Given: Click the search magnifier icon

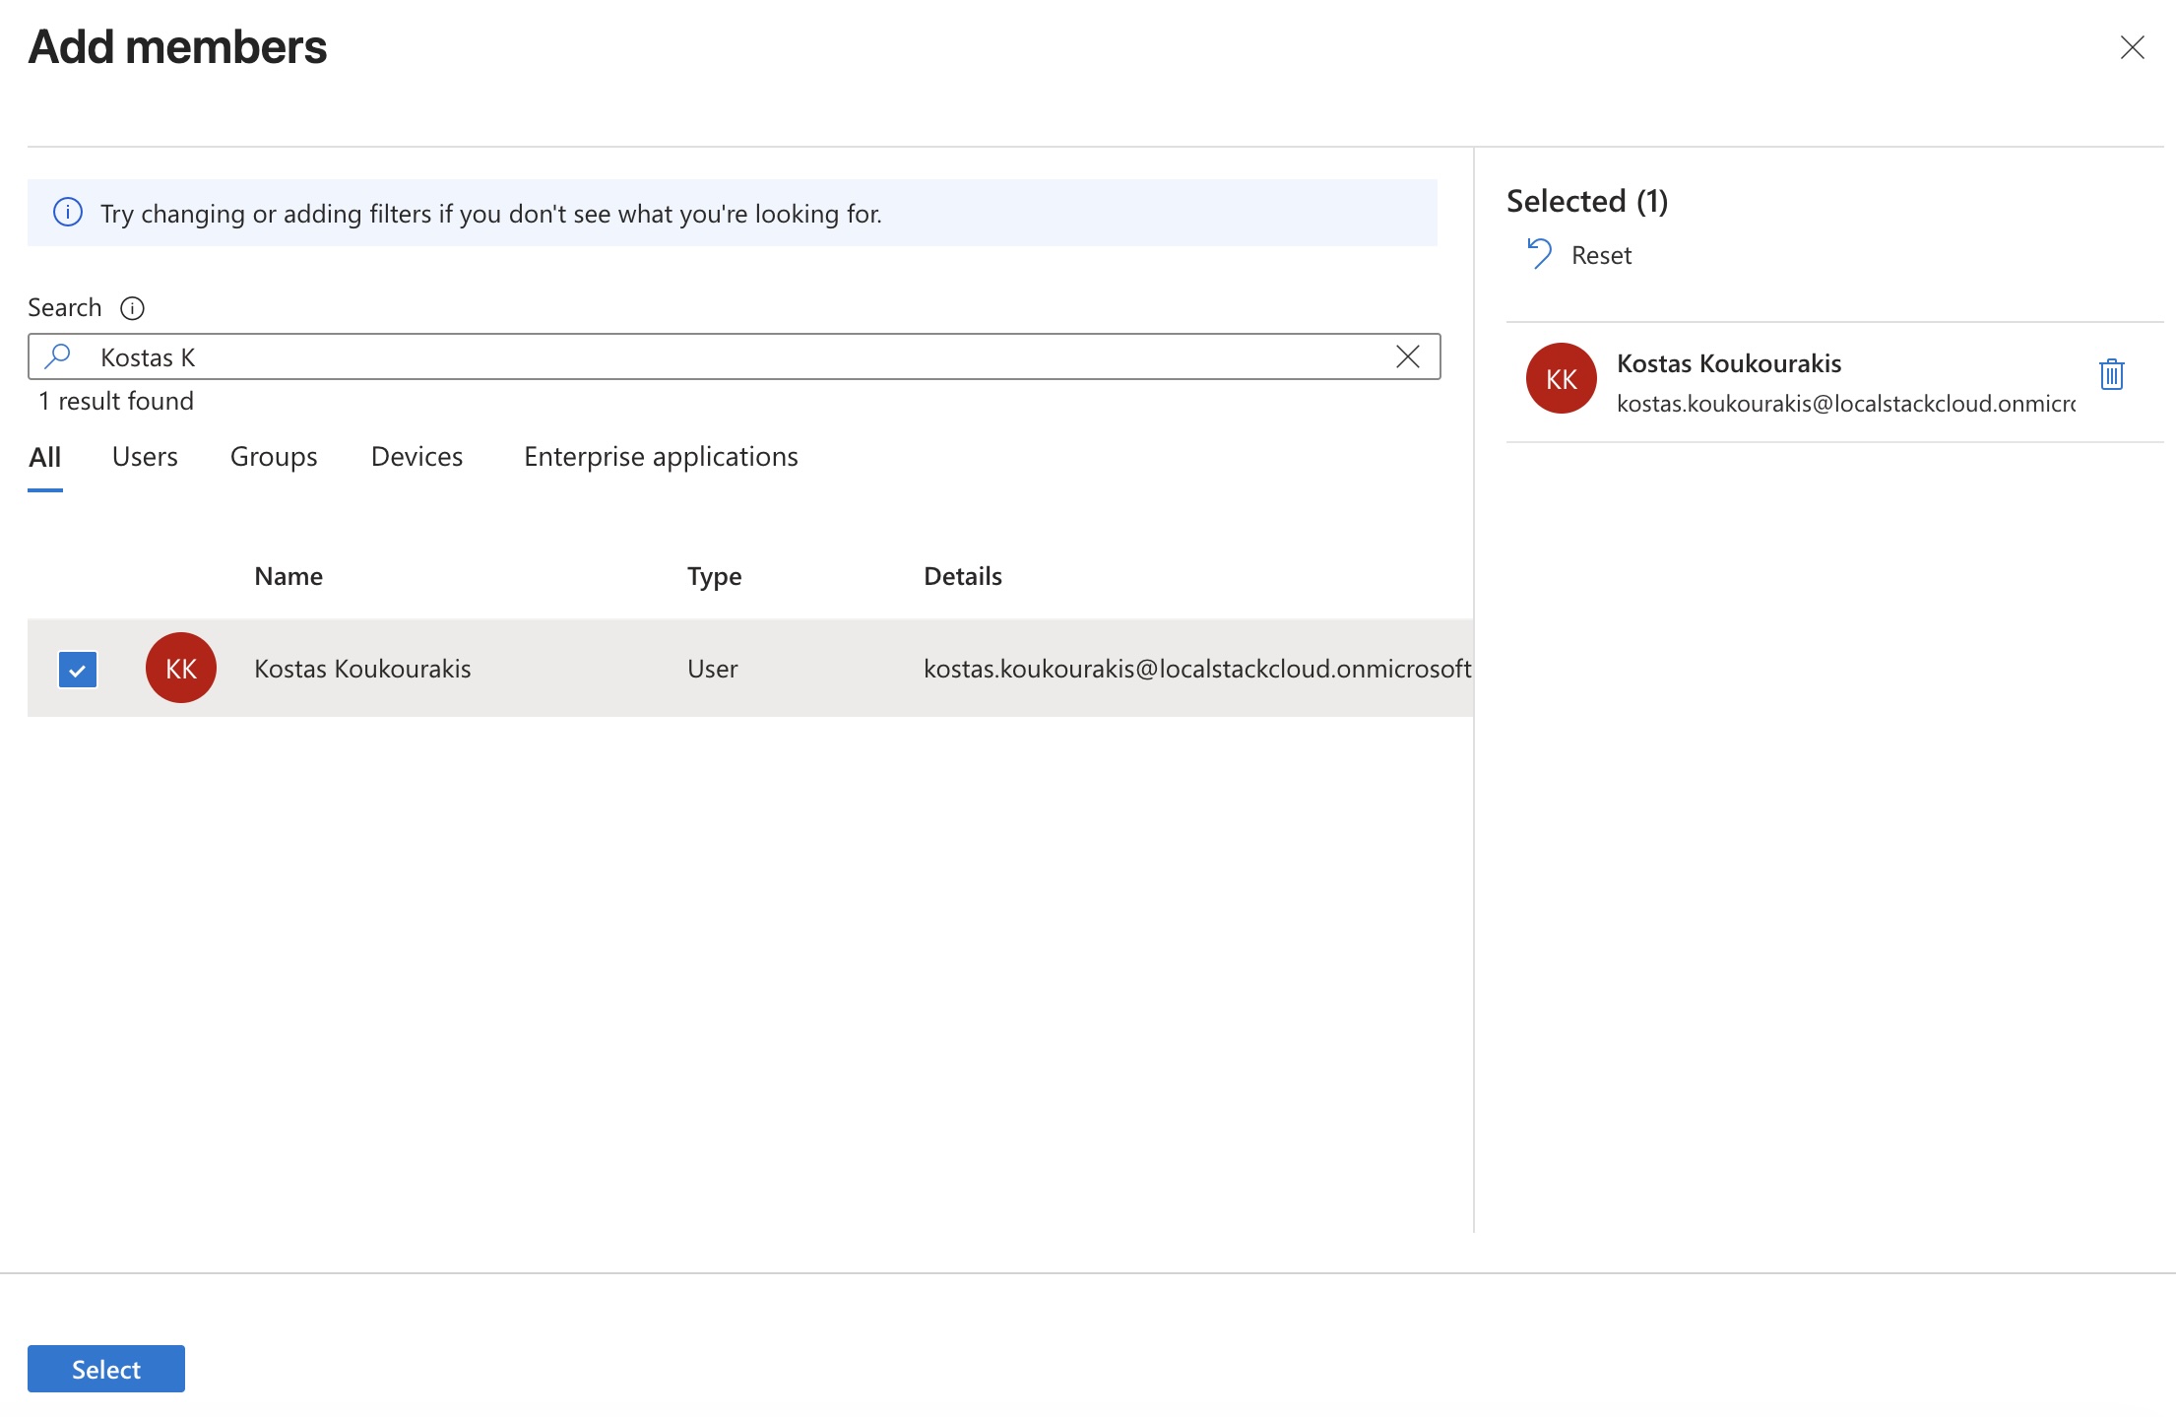Looking at the screenshot, I should point(59,356).
